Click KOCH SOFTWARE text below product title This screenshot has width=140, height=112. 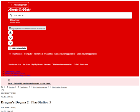(x=8, y=108)
